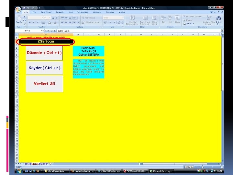Select the ayar worksheet tab
This screenshot has height=175, width=233.
pyautogui.click(x=35, y=164)
